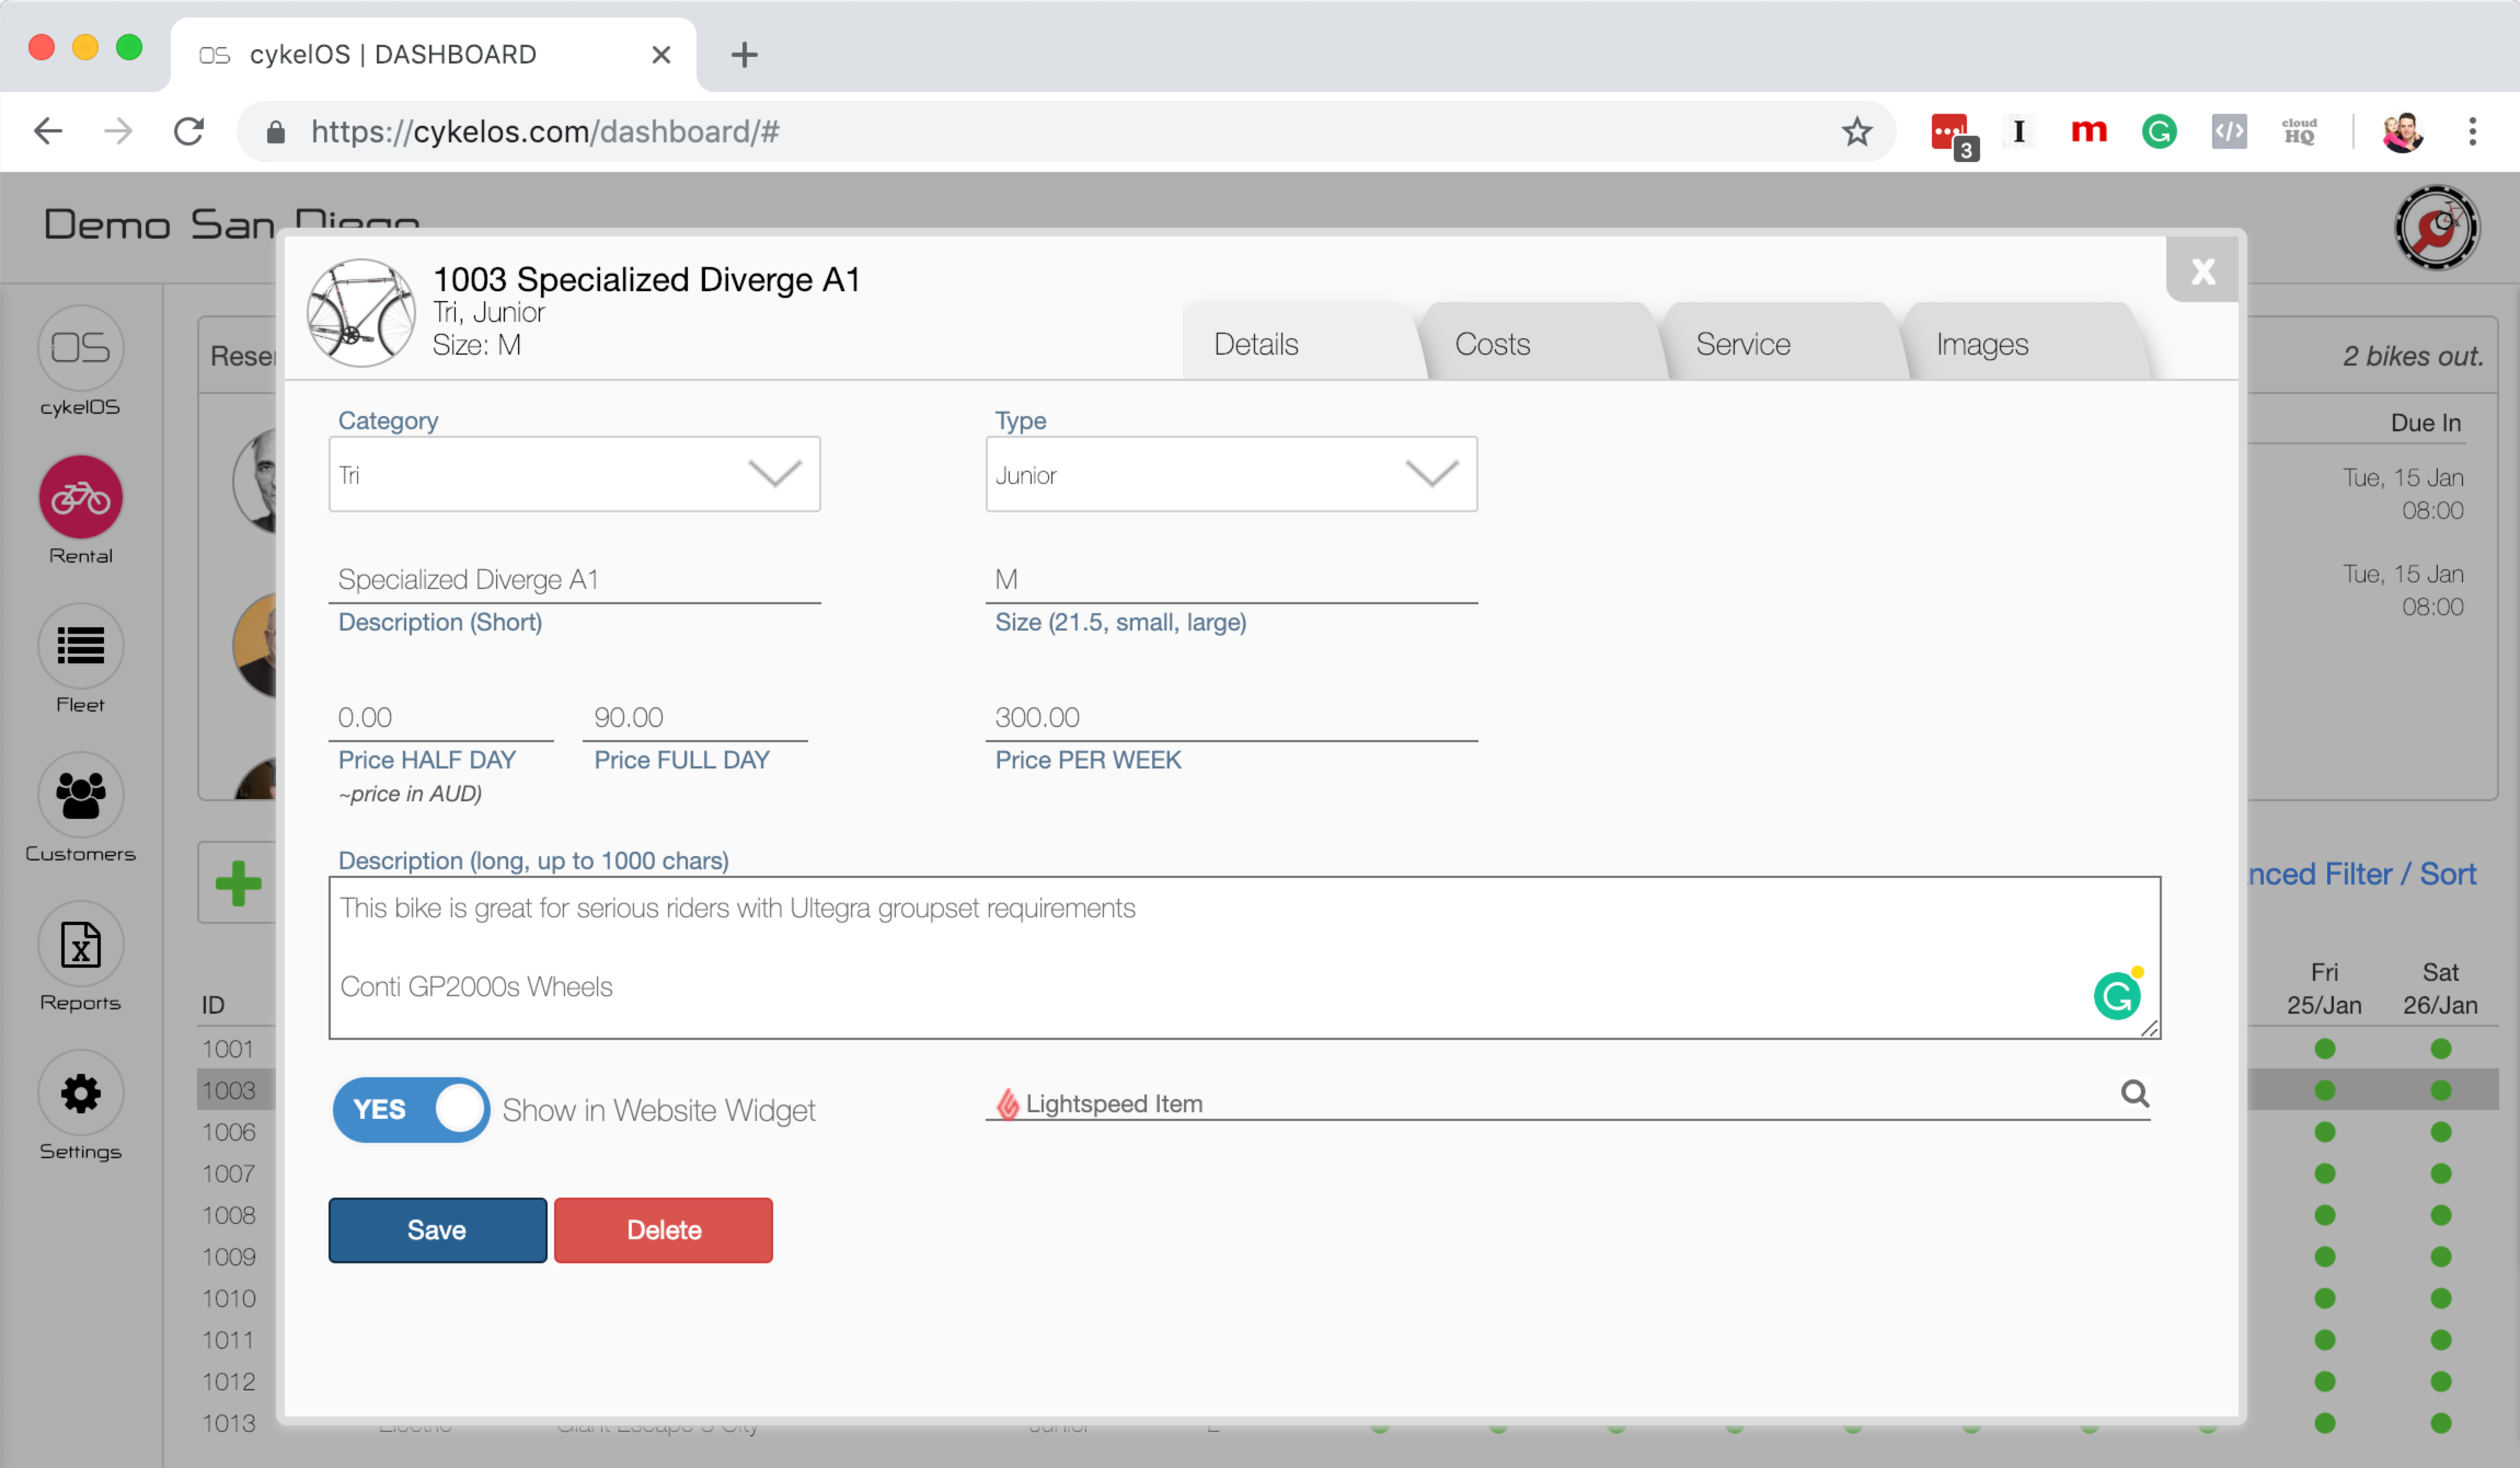Screen dimensions: 2520x1468
Task: Switch to the Service tab
Action: click(x=1743, y=344)
